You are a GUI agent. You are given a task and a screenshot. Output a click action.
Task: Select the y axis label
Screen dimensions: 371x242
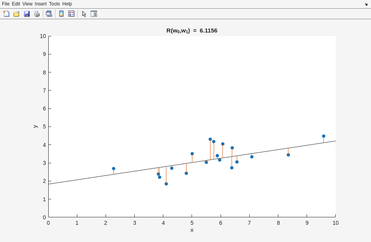(35, 126)
